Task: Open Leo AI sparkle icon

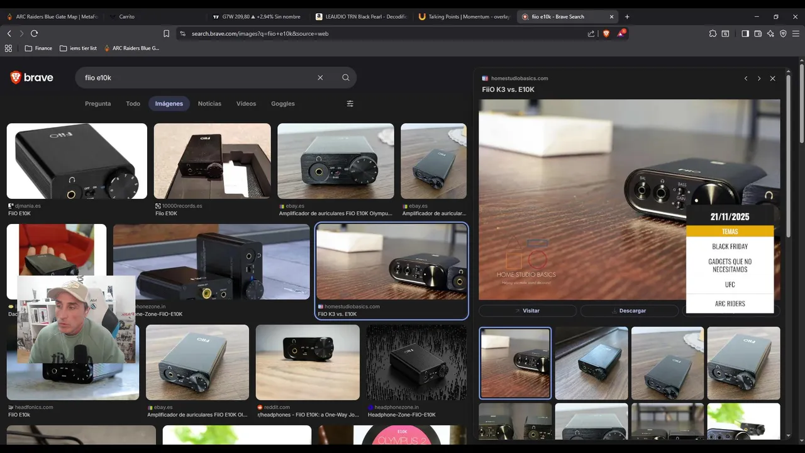Action: (x=770, y=33)
